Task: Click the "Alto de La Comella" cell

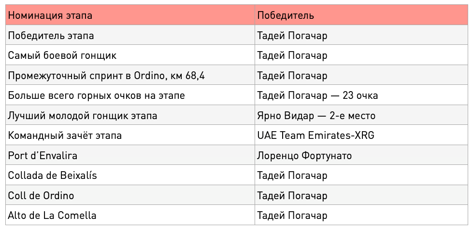Action: click(x=130, y=215)
